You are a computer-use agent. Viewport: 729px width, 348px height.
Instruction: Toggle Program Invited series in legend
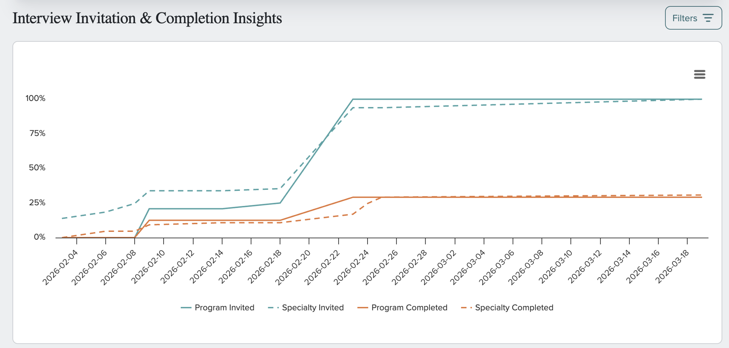[x=218, y=307]
